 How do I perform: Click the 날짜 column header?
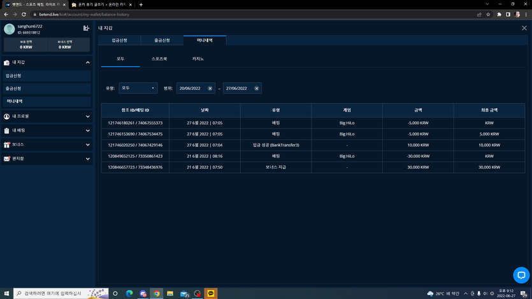pyautogui.click(x=205, y=111)
